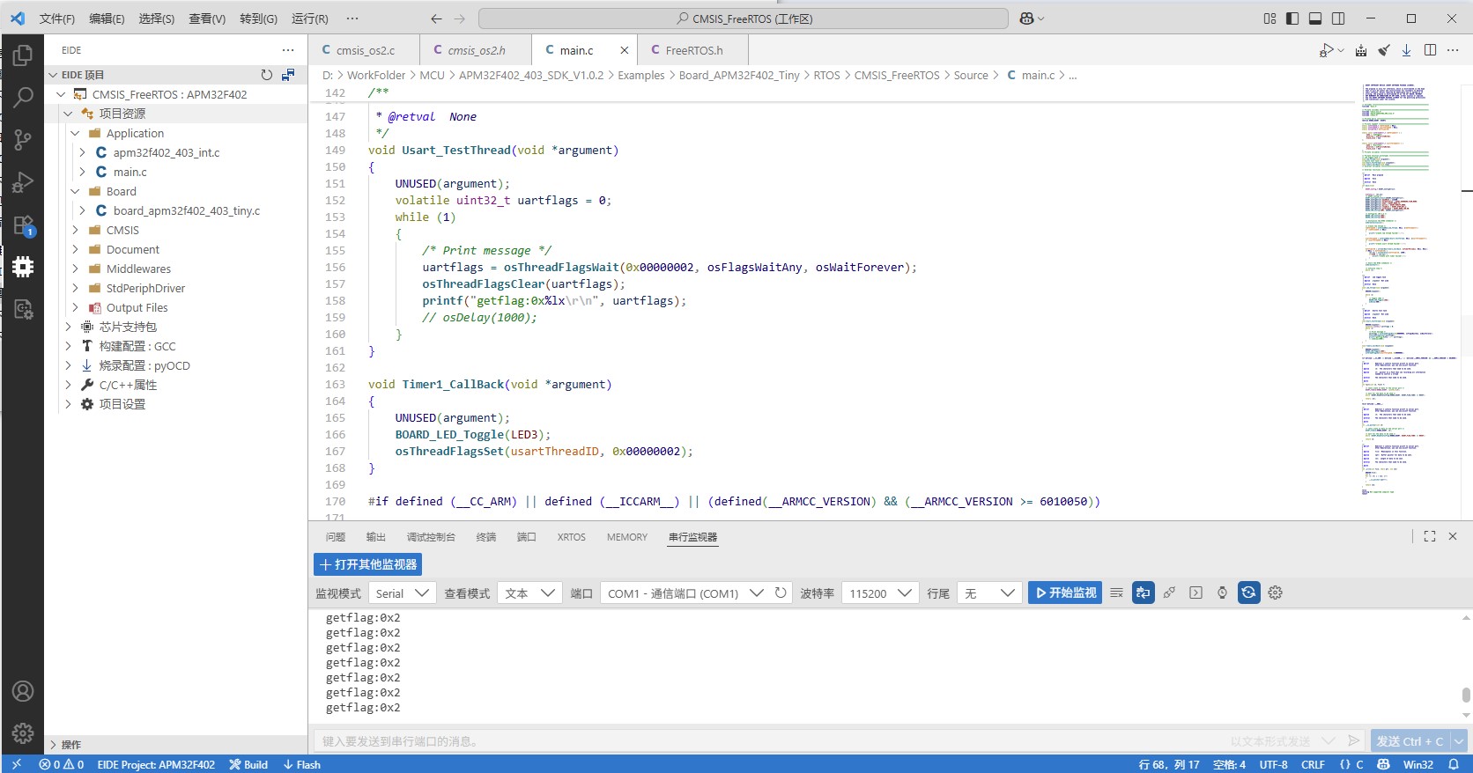Open the 运行(R) menu
The image size is (1473, 773).
tap(310, 18)
